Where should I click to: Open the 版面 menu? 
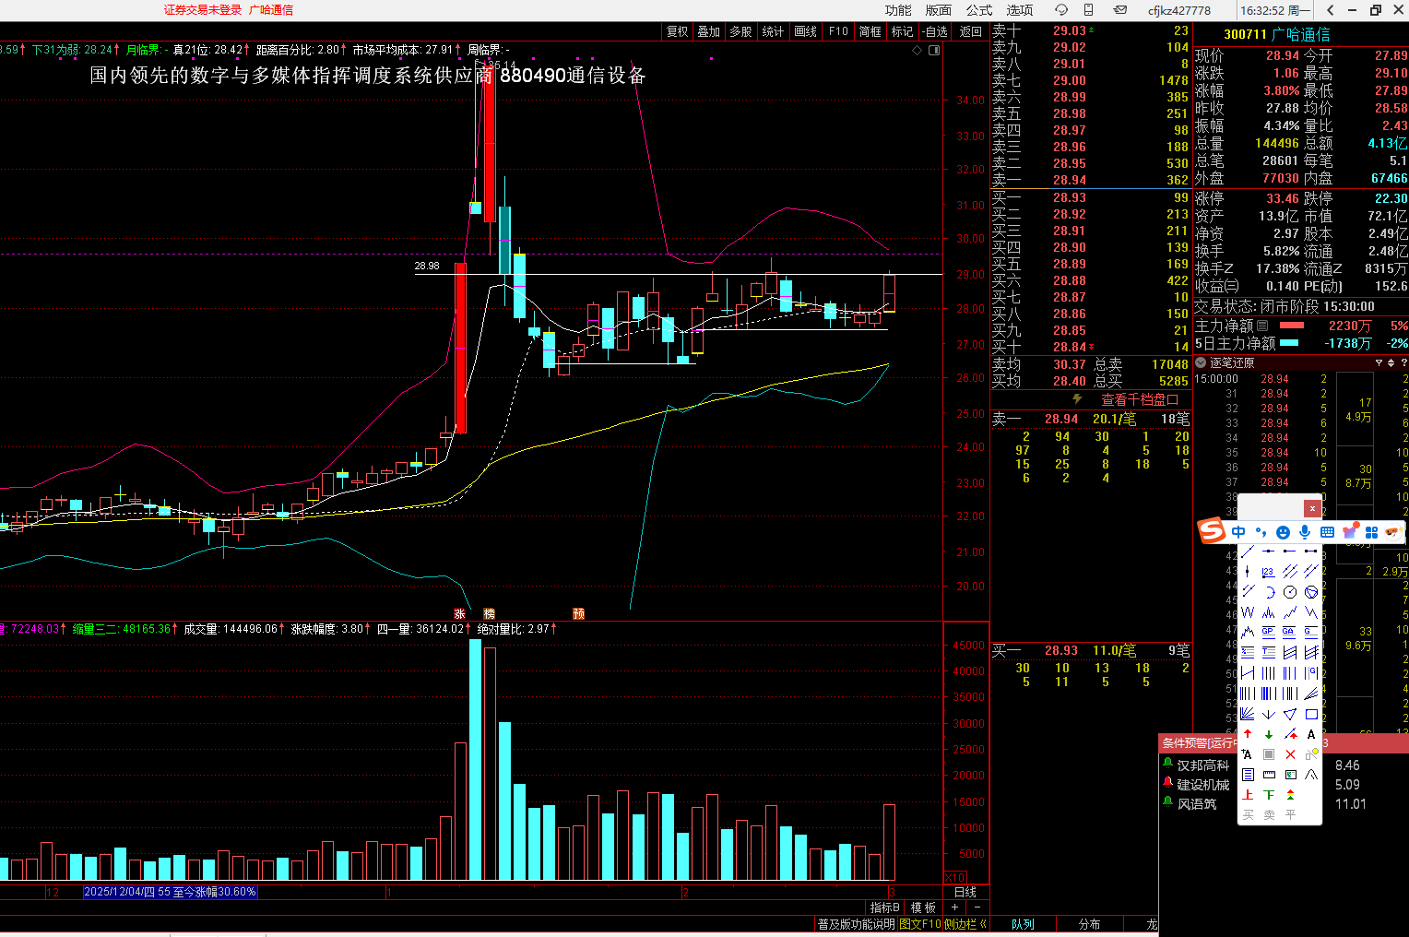pyautogui.click(x=939, y=10)
